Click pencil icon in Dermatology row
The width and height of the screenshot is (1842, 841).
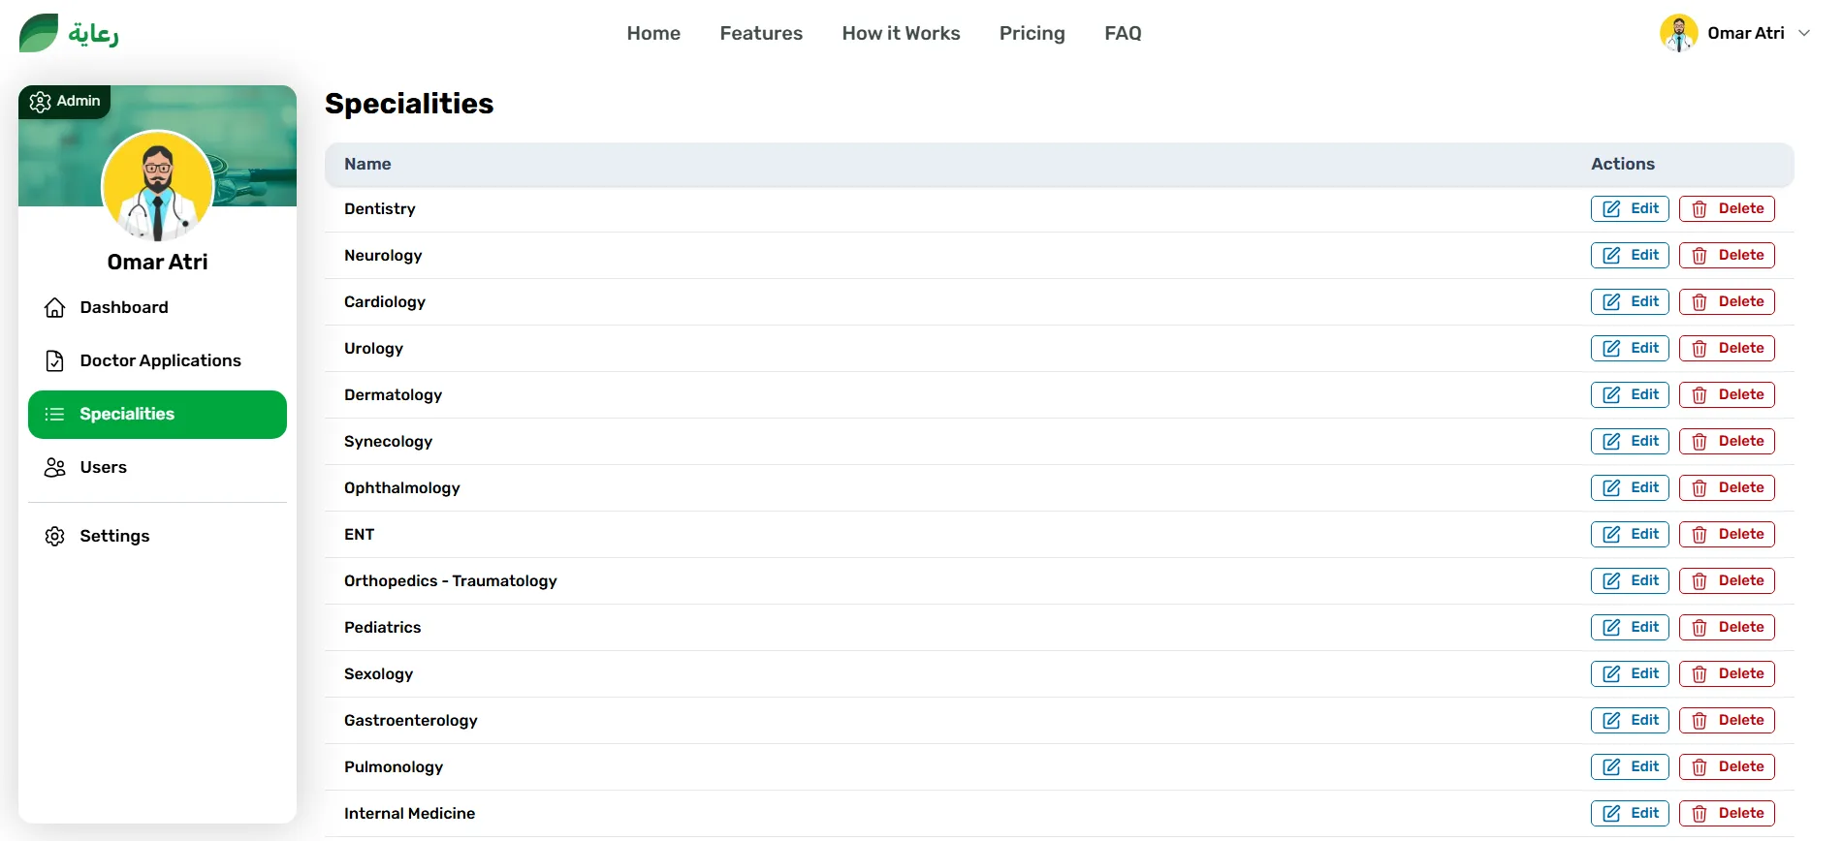coord(1611,395)
